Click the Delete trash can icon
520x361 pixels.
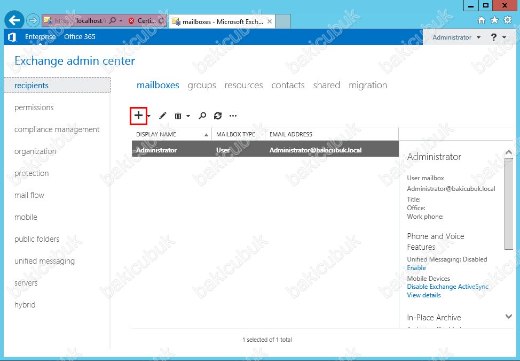pyautogui.click(x=178, y=116)
